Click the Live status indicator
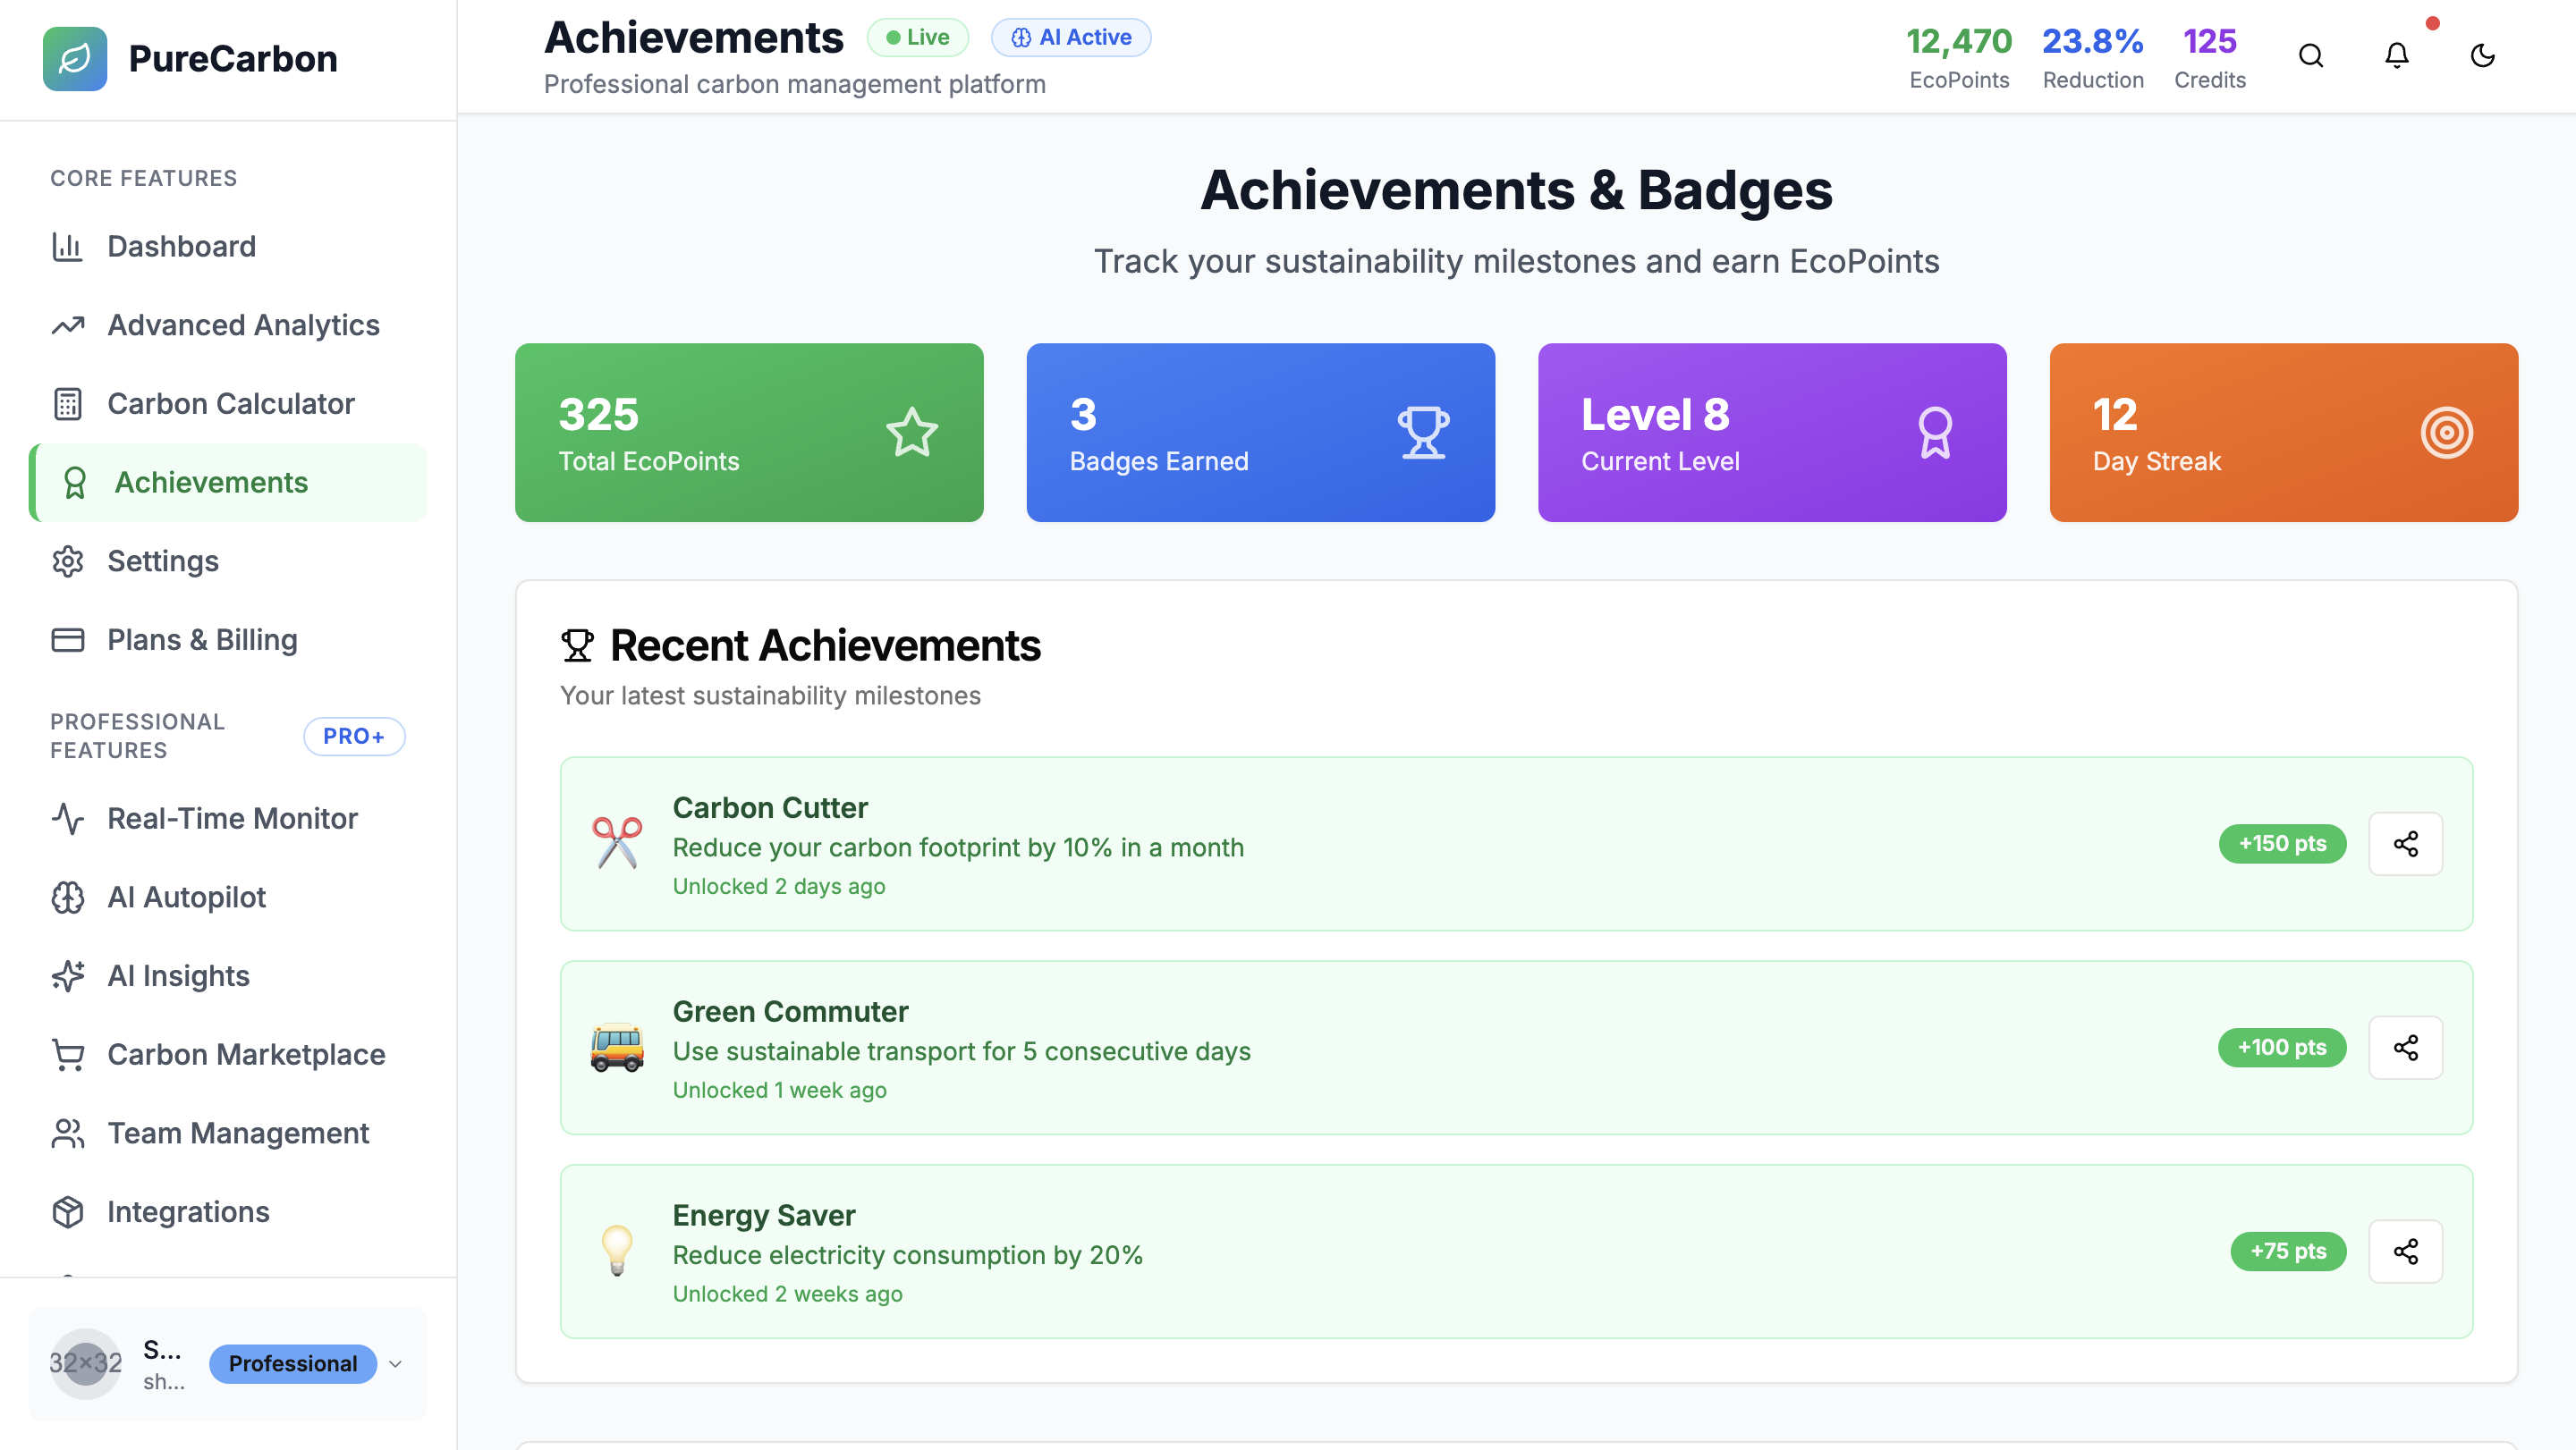This screenshot has width=2576, height=1450. (917, 38)
